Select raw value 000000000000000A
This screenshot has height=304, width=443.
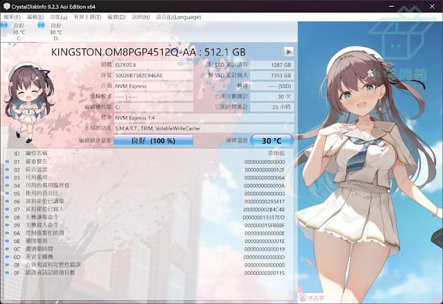tap(264, 186)
